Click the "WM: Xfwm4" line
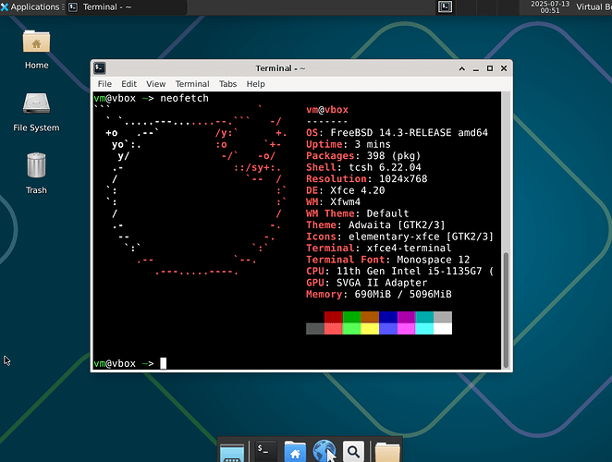This screenshot has width=612, height=462. (334, 201)
